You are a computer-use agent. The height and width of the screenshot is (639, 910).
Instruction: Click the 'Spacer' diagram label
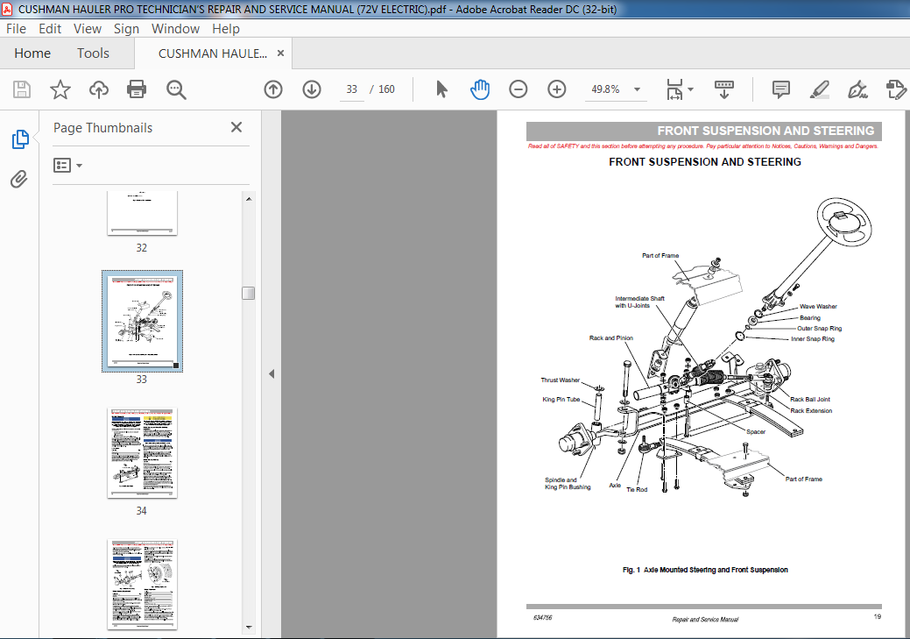point(756,431)
